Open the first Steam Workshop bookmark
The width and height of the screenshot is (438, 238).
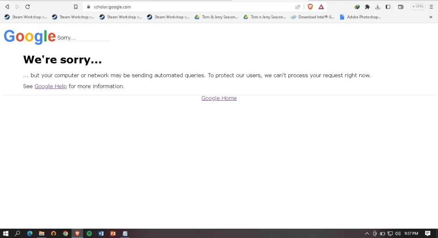pyautogui.click(x=26, y=17)
